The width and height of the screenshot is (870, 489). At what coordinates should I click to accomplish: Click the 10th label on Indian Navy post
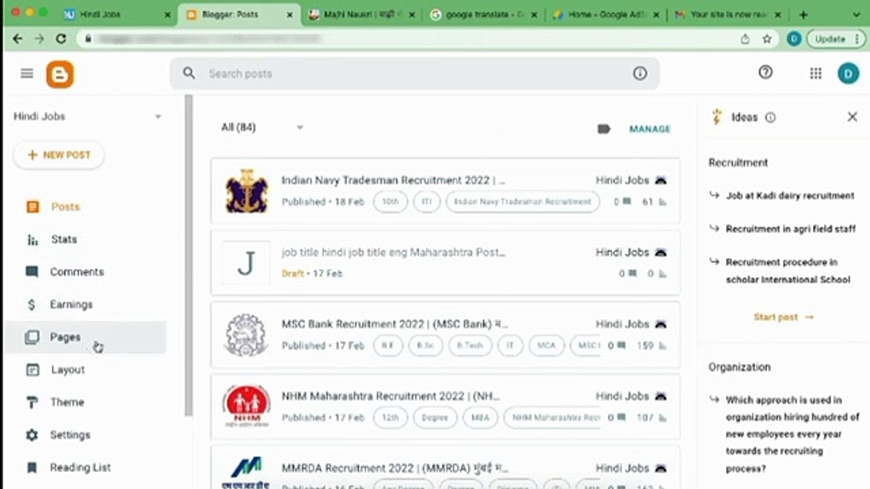pos(390,202)
